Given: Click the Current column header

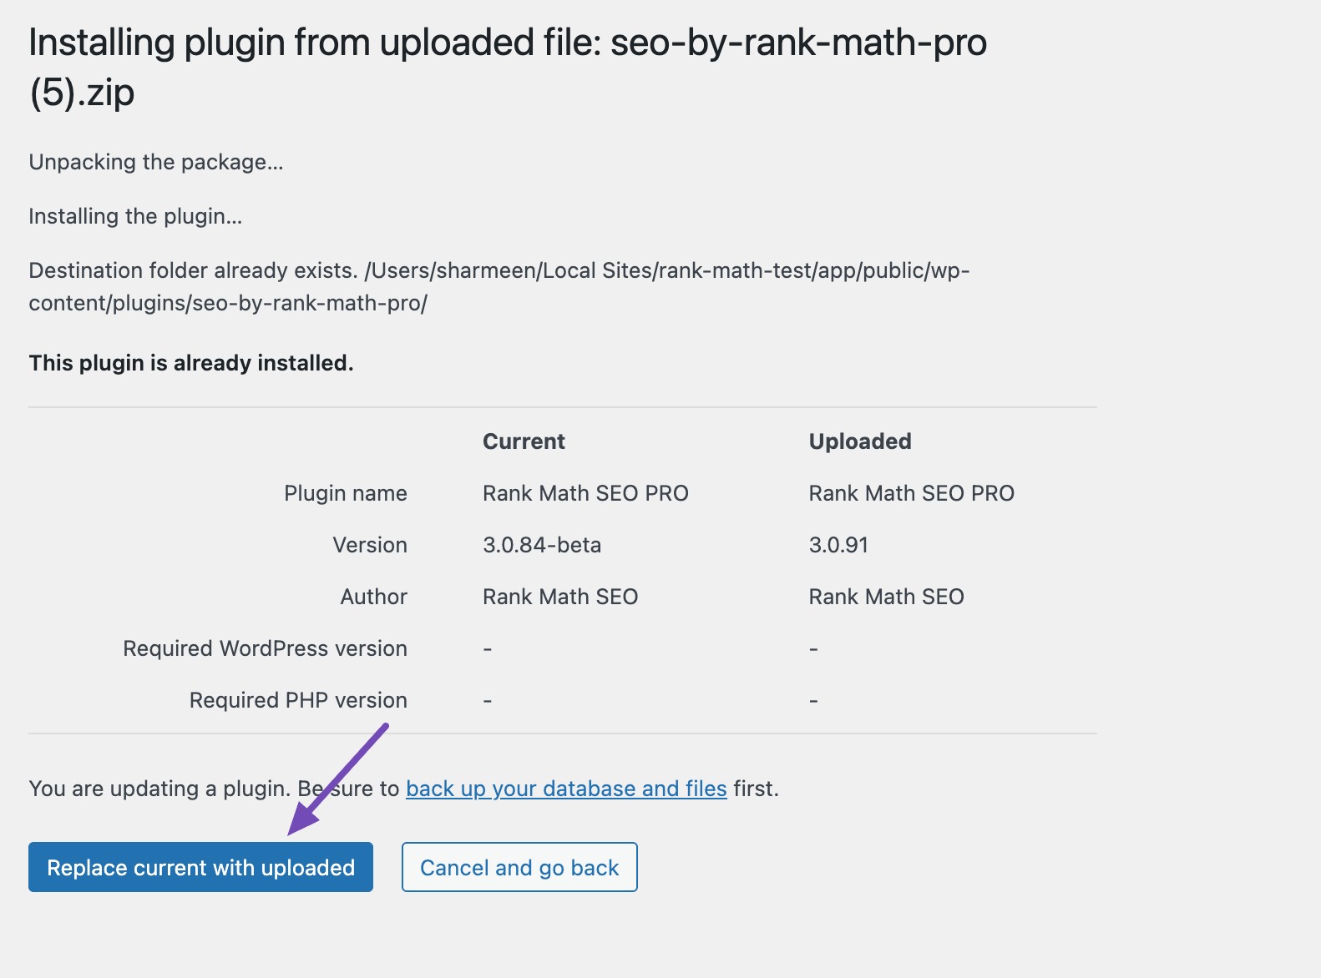Looking at the screenshot, I should 524,441.
